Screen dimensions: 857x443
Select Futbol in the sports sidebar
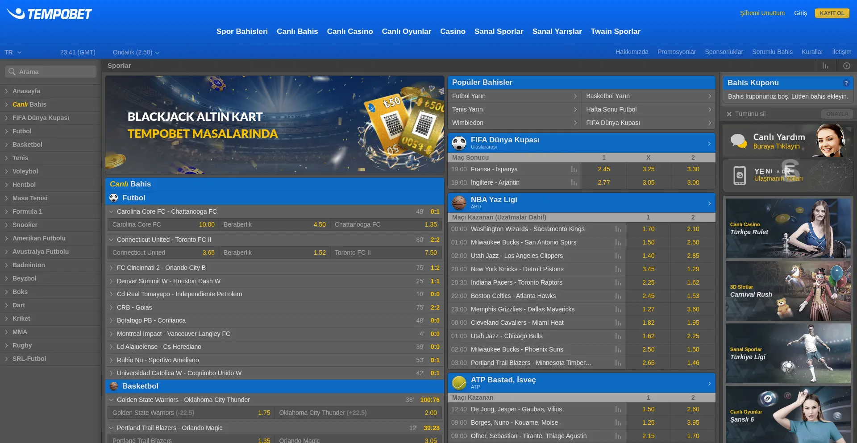pos(50,131)
